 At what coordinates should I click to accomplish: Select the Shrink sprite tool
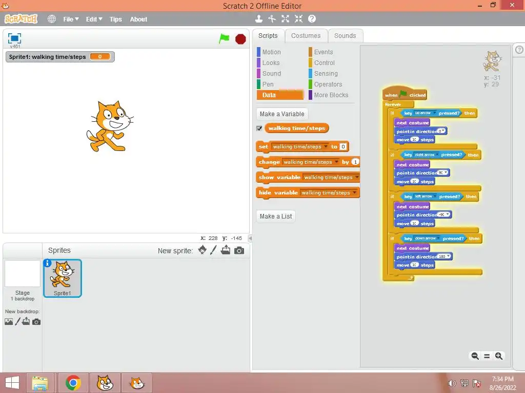pyautogui.click(x=299, y=19)
